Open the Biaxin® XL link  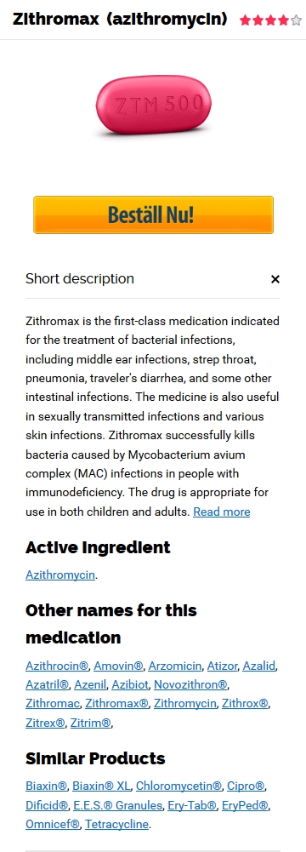102,786
